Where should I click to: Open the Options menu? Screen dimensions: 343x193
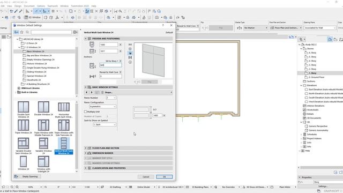point(41,6)
